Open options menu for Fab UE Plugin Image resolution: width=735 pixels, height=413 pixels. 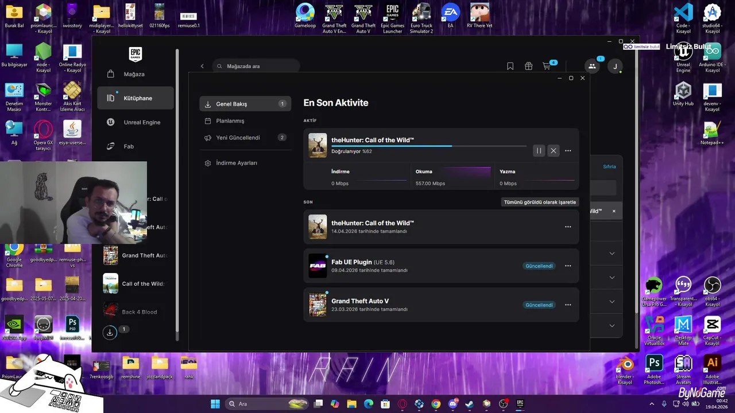(568, 266)
